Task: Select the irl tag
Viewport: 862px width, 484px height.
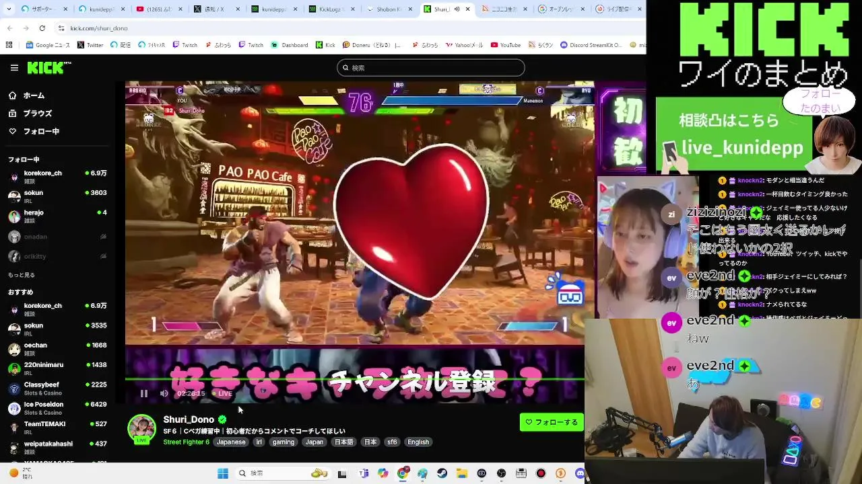Action: point(259,442)
